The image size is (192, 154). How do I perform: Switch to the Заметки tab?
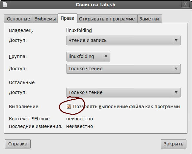pos(150,19)
